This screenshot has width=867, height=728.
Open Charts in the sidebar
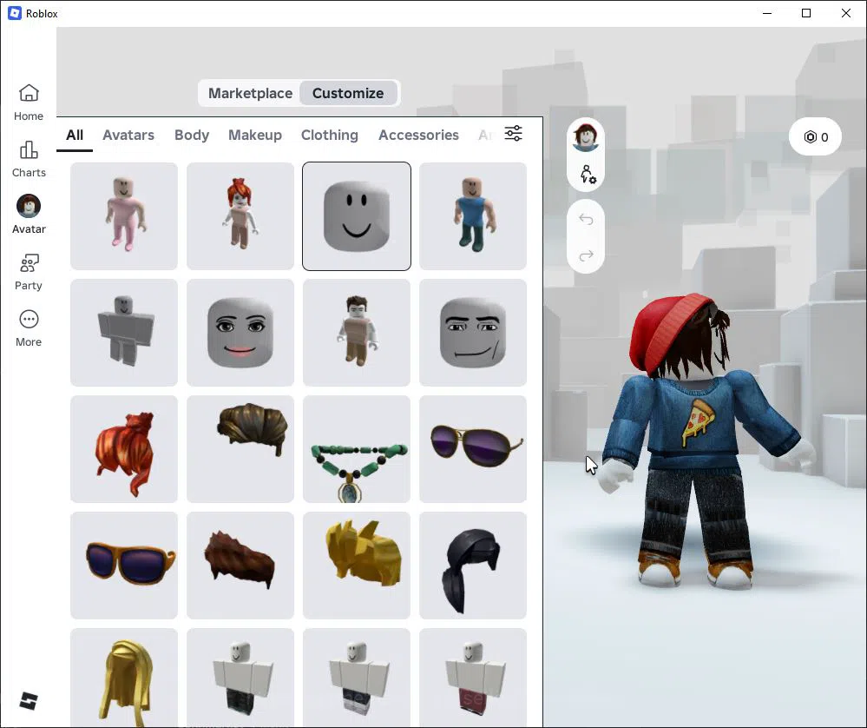pyautogui.click(x=28, y=159)
